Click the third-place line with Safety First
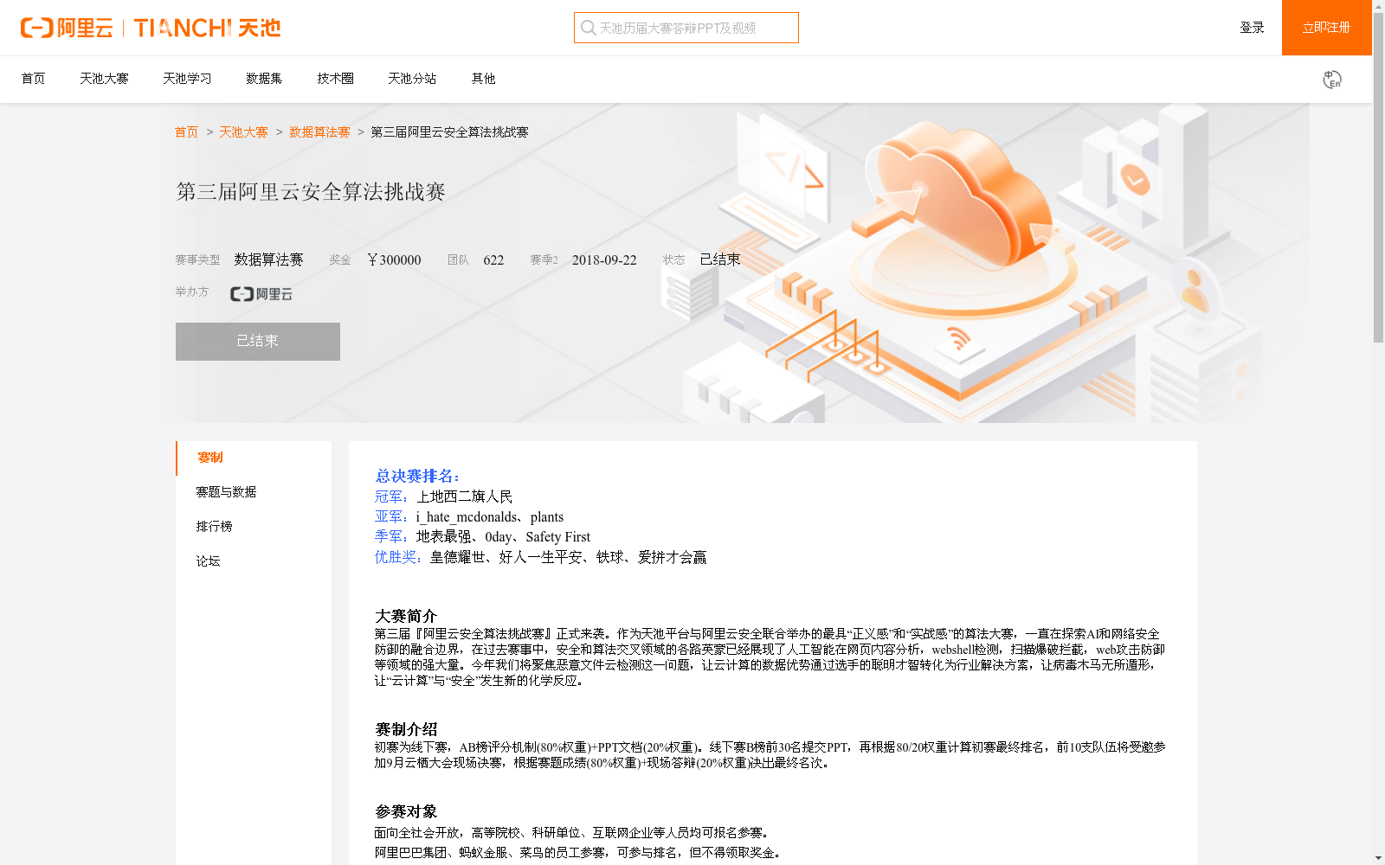 (482, 537)
